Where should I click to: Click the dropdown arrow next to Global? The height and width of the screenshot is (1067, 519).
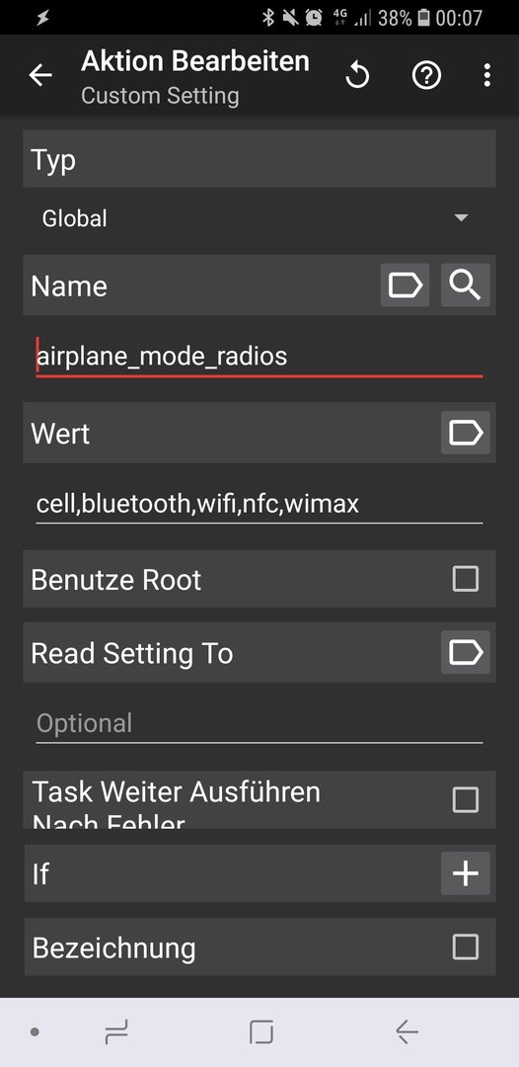[x=461, y=218]
